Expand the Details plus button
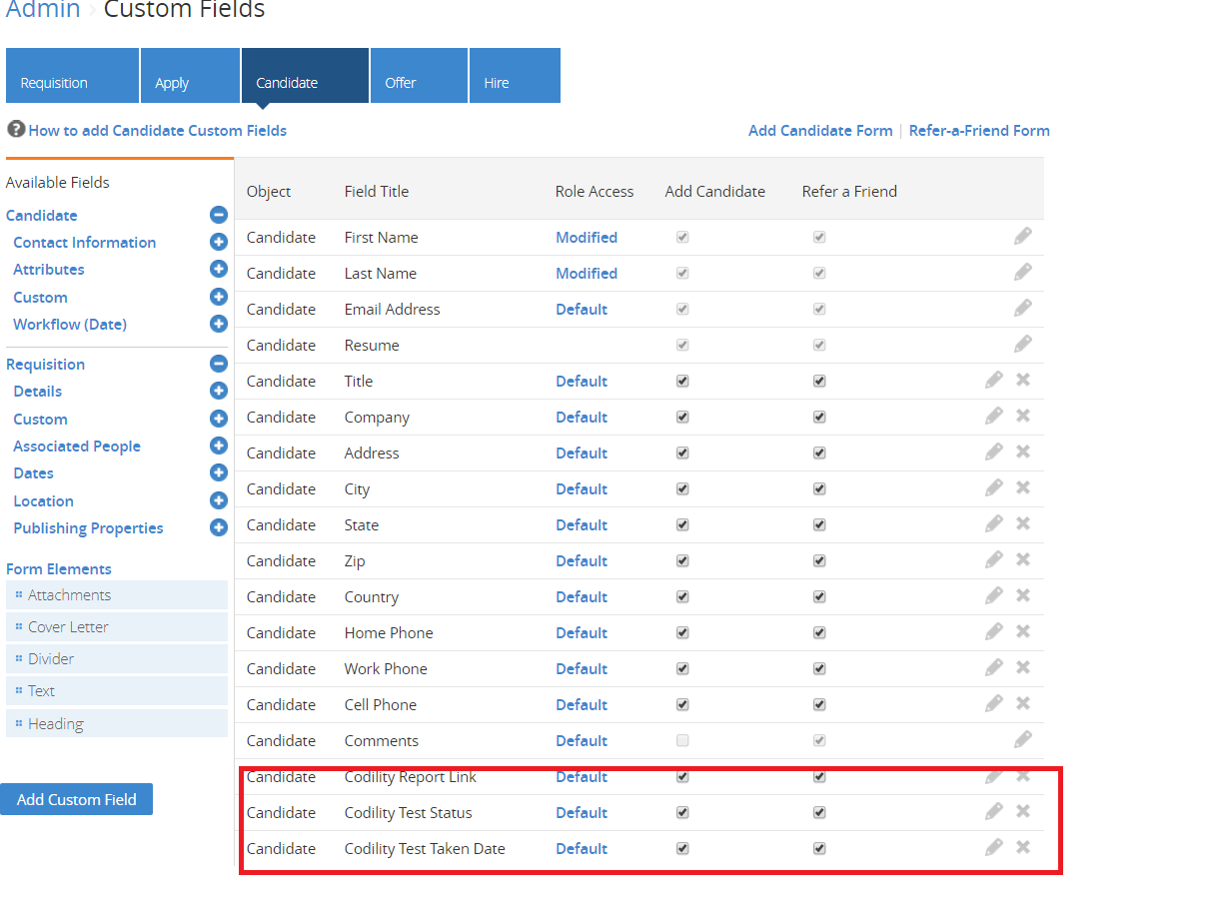1224x910 pixels. coord(219,391)
